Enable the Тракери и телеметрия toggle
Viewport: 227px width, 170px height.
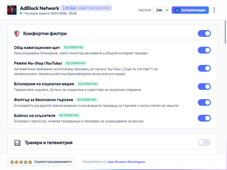(x=204, y=143)
